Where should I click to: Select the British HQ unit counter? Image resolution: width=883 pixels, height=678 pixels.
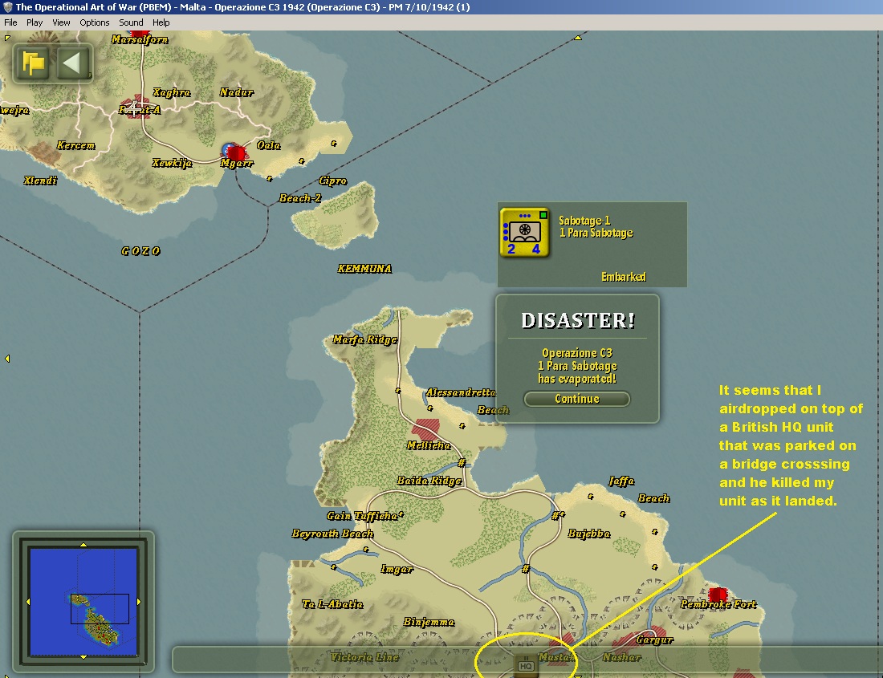click(526, 666)
